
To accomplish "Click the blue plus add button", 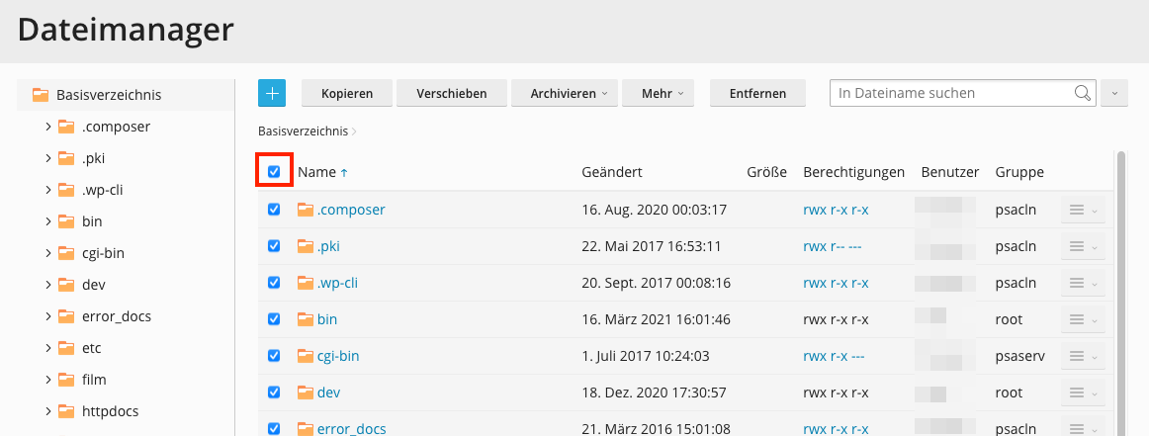I will 272,93.
